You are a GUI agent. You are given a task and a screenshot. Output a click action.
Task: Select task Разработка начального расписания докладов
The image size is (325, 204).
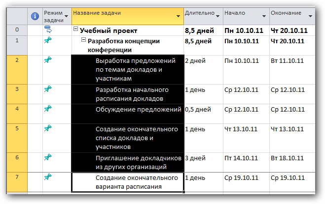click(x=128, y=94)
